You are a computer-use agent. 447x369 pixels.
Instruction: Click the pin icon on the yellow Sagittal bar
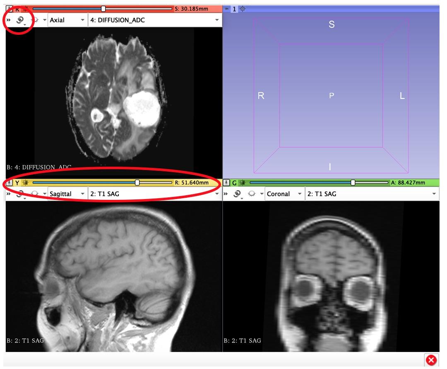[9, 182]
